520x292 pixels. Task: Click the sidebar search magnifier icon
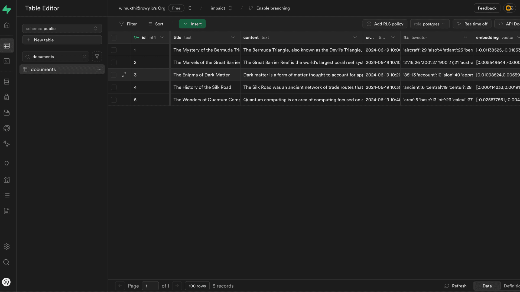click(x=6, y=262)
